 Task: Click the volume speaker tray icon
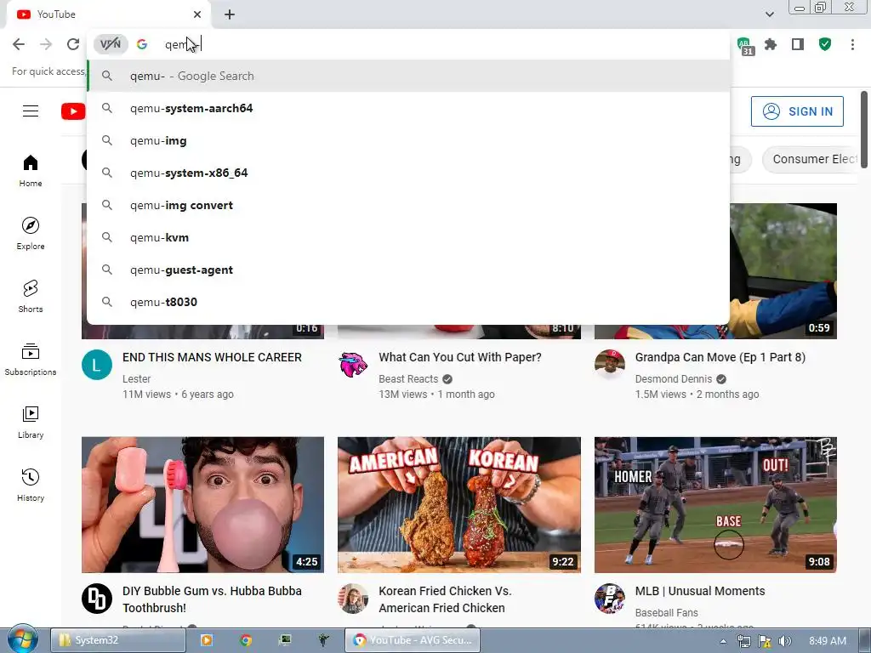tap(784, 641)
